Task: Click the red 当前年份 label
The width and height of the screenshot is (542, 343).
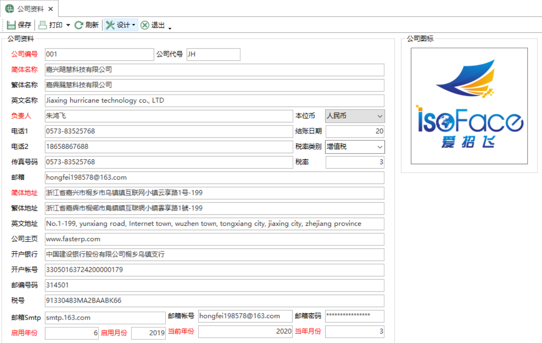Action: (x=181, y=331)
